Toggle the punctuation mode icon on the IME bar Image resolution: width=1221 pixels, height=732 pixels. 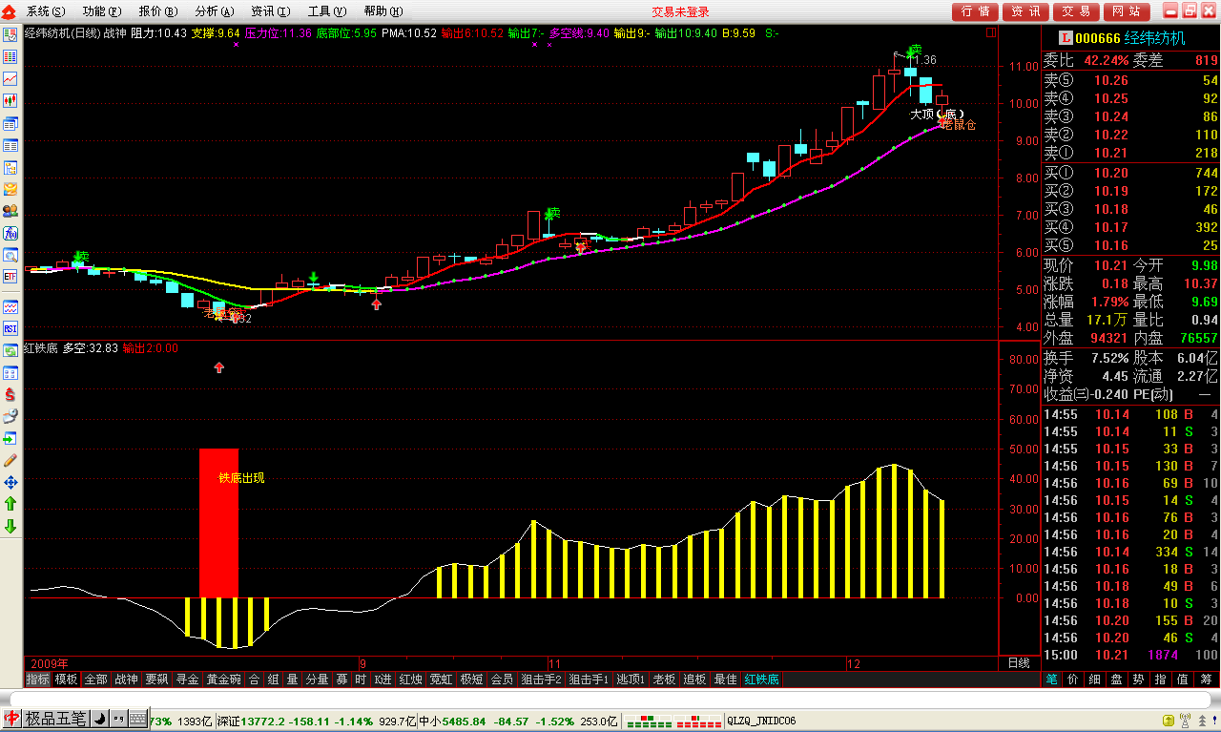[119, 719]
